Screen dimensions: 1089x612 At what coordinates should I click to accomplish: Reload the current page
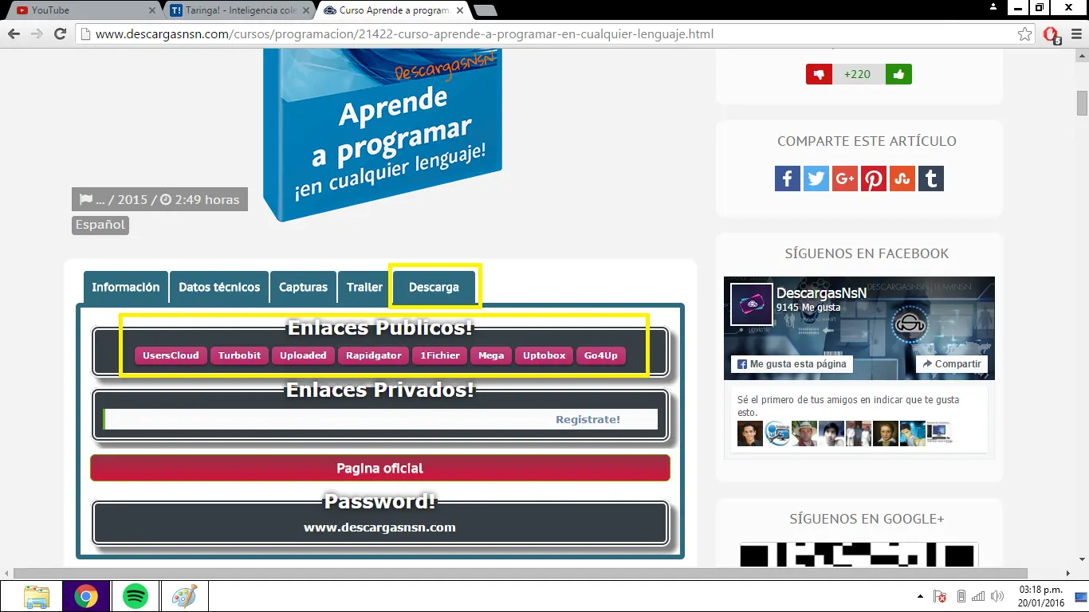(x=60, y=34)
